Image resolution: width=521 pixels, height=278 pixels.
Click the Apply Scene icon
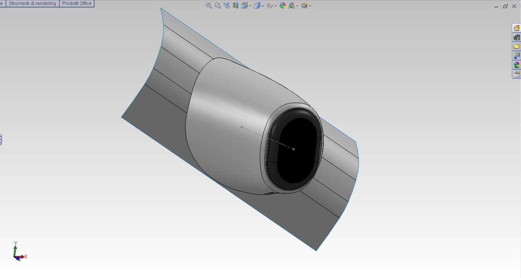coord(292,5)
